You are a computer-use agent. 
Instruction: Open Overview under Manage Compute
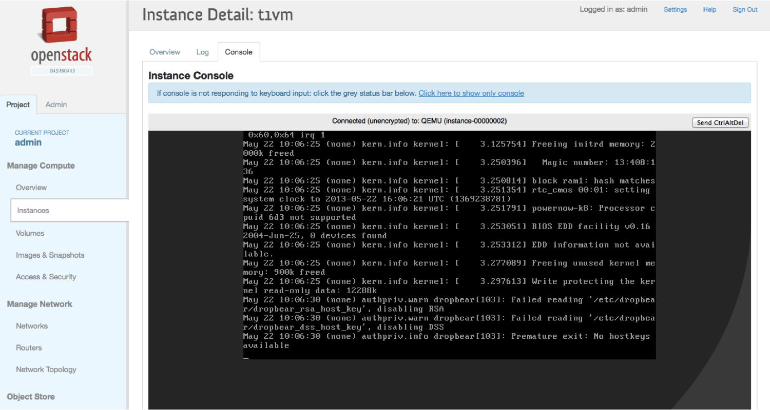(x=31, y=188)
